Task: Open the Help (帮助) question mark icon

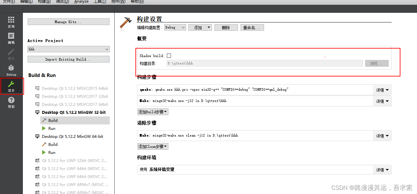Action: tap(11, 103)
